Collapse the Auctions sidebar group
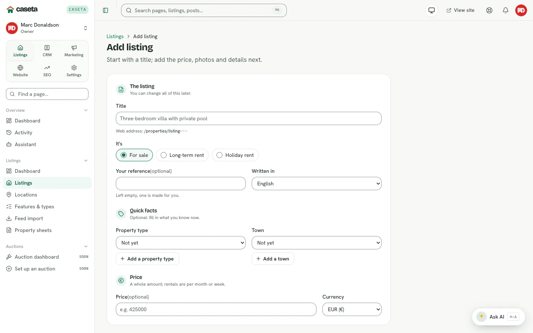Screen dimensions: 533x333 point(47,246)
